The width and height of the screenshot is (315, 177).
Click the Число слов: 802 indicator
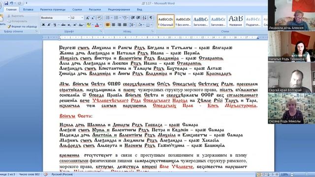click(30, 175)
